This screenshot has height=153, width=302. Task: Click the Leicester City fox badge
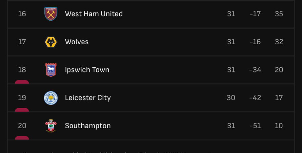coord(51,98)
